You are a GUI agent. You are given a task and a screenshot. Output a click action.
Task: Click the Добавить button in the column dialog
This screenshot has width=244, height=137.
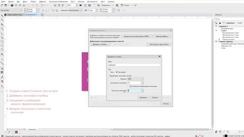pos(143,97)
